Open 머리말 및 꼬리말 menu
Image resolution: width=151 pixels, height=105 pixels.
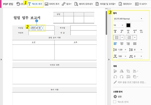click(x=105, y=4)
